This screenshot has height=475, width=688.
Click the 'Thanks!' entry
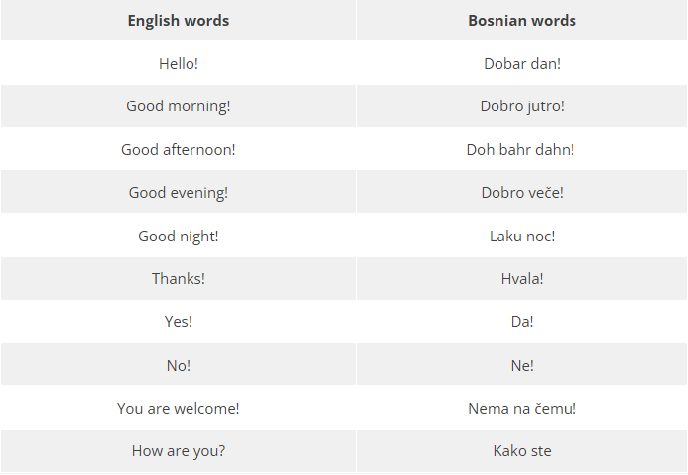pos(178,279)
